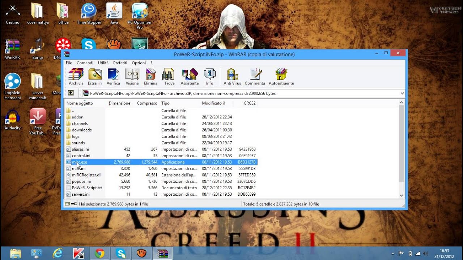The image size is (463, 260).
Task: Open the Opzioni menu
Action: point(139,63)
